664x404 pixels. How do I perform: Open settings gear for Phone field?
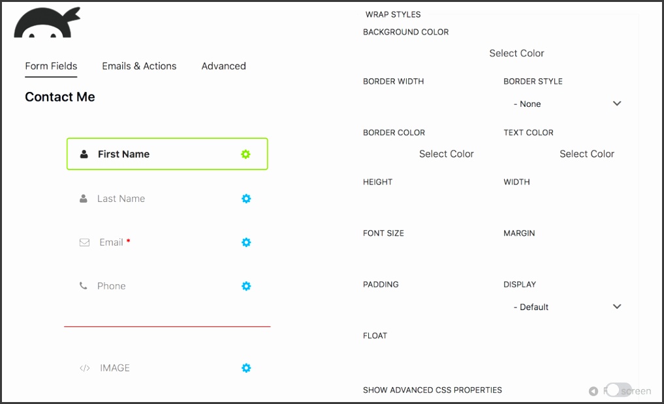click(x=246, y=286)
